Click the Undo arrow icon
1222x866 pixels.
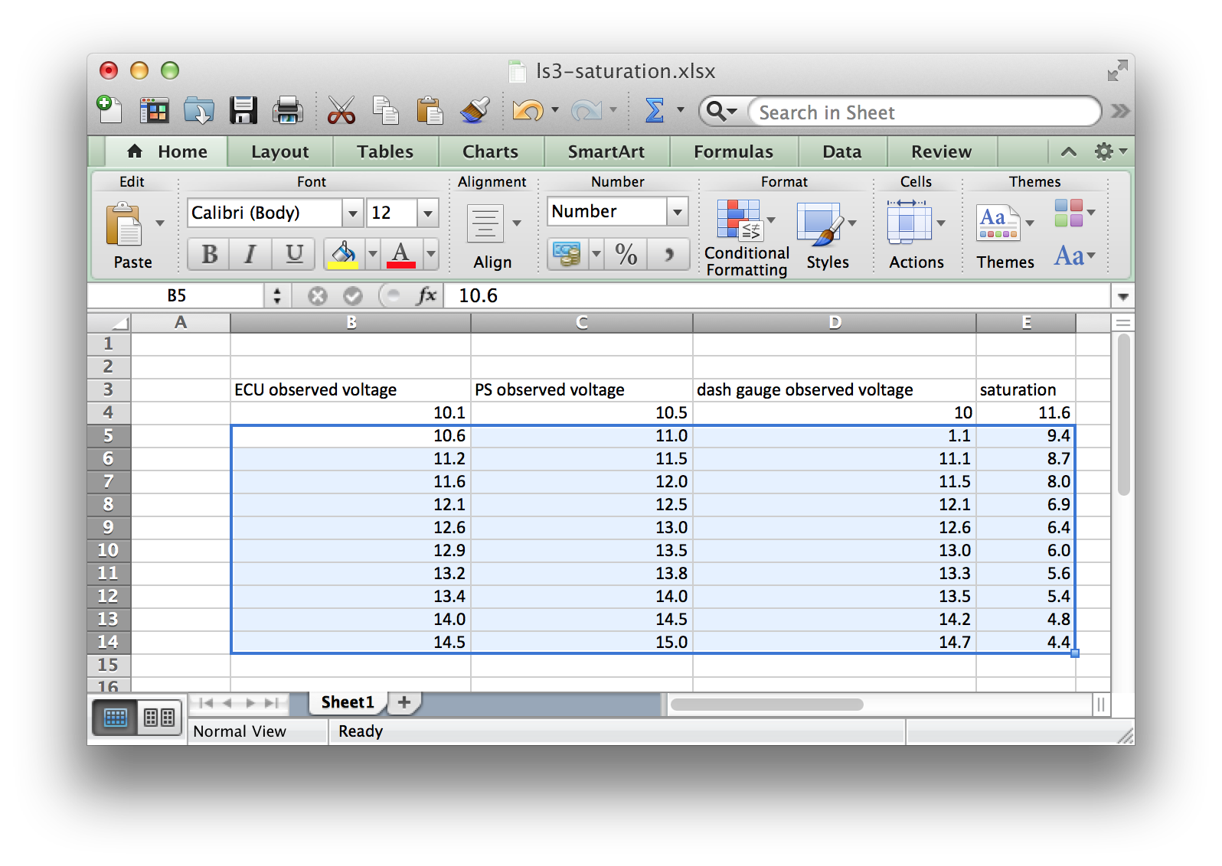point(527,111)
